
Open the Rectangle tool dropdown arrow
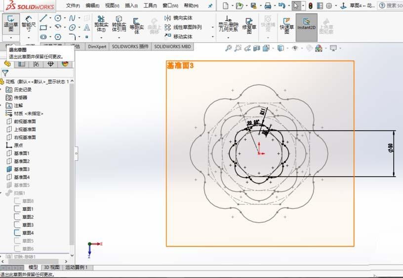[x=50, y=27]
